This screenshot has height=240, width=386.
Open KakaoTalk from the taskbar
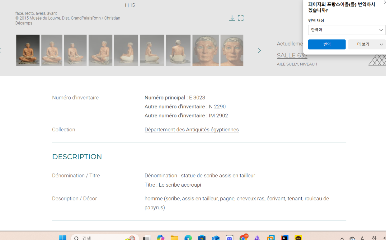point(298,238)
